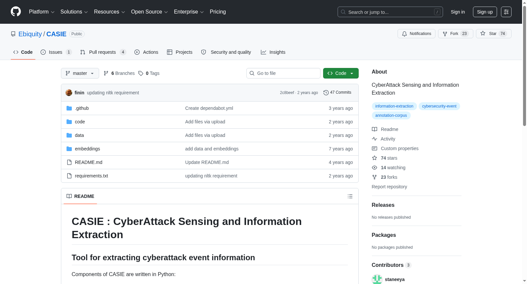Click the tag icon next to Tags
Image resolution: width=527 pixels, height=284 pixels.
141,73
